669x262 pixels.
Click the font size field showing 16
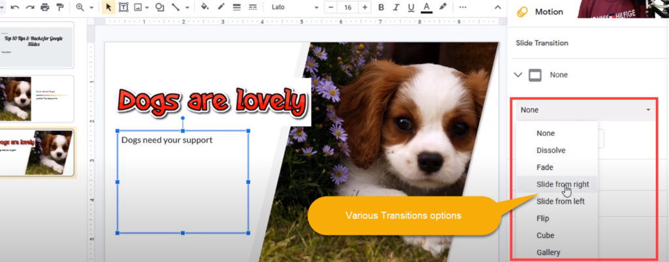348,7
